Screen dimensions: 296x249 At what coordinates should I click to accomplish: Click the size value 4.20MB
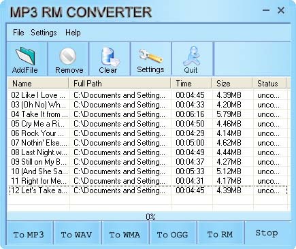click(x=229, y=105)
